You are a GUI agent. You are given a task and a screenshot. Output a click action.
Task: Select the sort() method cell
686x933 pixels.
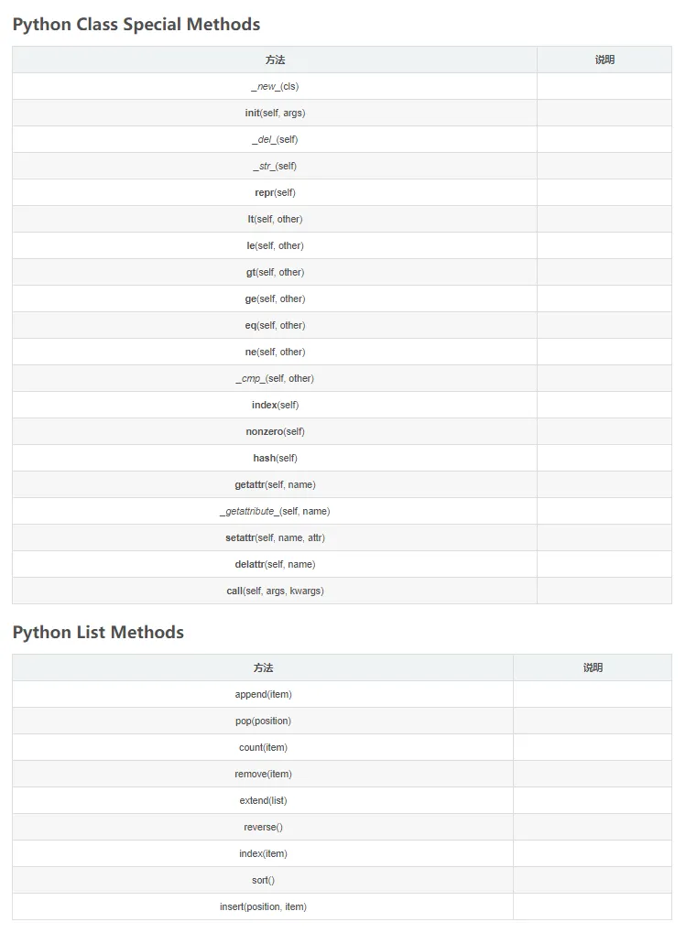point(263,880)
